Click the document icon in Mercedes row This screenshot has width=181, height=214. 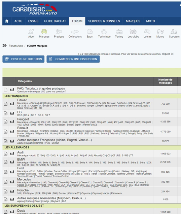pyautogui.click(x=6, y=182)
